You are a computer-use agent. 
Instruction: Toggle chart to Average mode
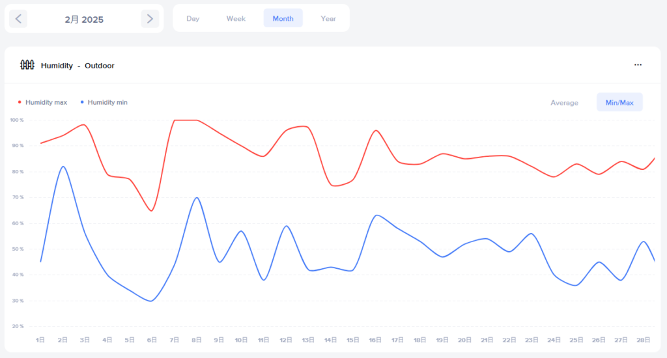(x=564, y=103)
